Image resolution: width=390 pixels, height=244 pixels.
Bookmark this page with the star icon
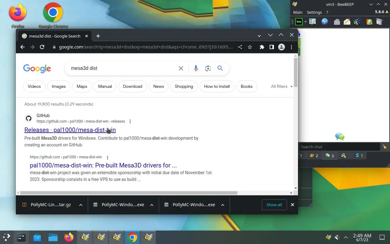(x=250, y=47)
